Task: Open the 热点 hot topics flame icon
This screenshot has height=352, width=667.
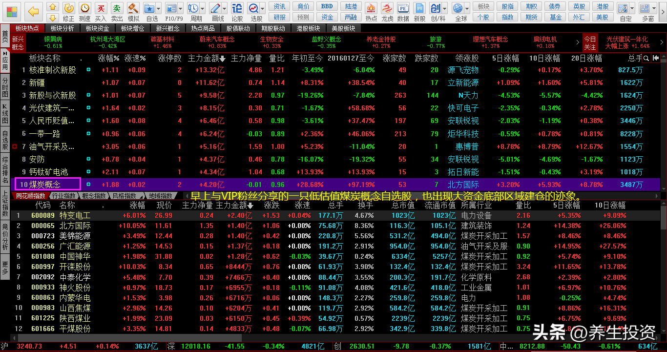Action: click(x=371, y=8)
